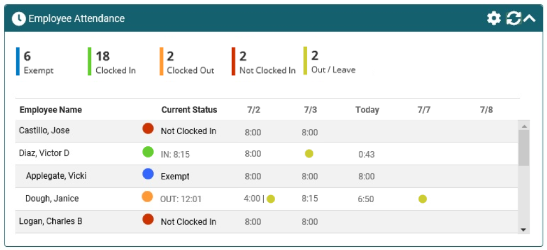Click the yellow leave dot on 7/7 for Dough
The height and width of the screenshot is (250, 547).
click(x=422, y=199)
